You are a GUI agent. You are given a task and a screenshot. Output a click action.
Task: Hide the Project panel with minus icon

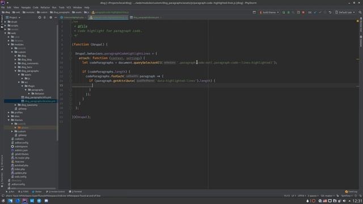pyautogui.click(x=56, y=18)
